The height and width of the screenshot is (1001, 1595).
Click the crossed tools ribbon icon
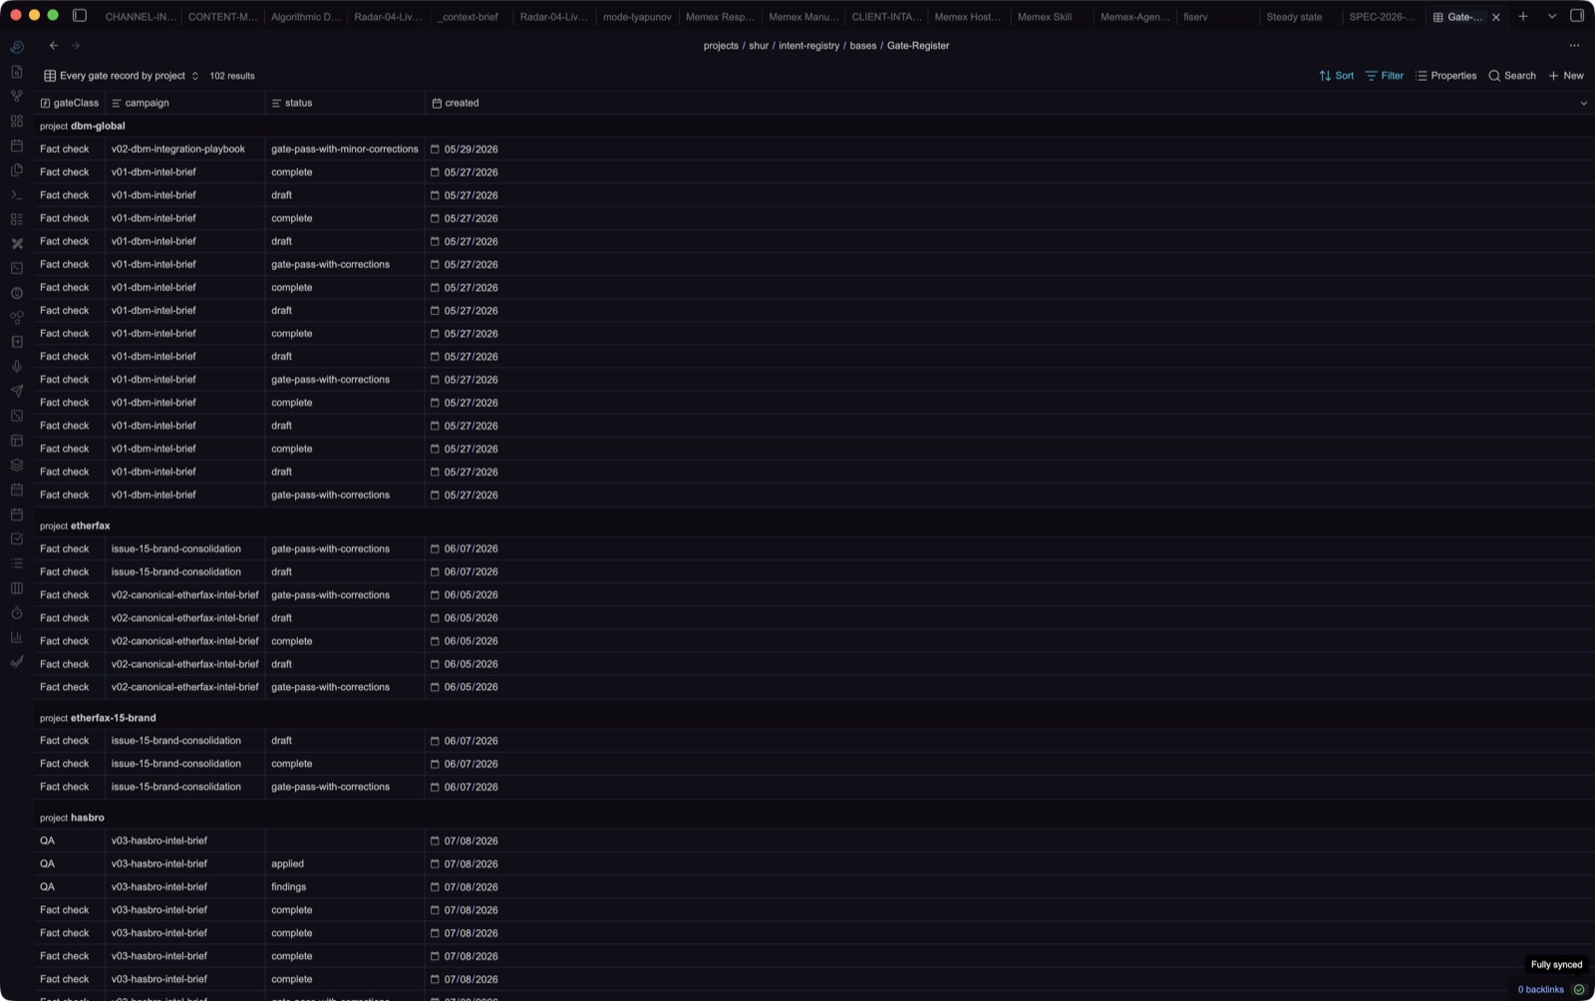[x=17, y=243]
